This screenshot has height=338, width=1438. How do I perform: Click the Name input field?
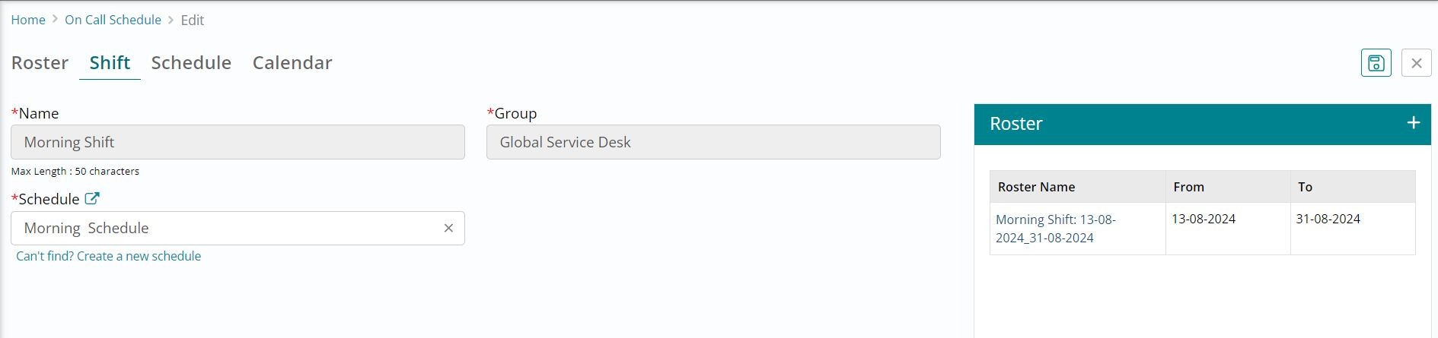(238, 142)
